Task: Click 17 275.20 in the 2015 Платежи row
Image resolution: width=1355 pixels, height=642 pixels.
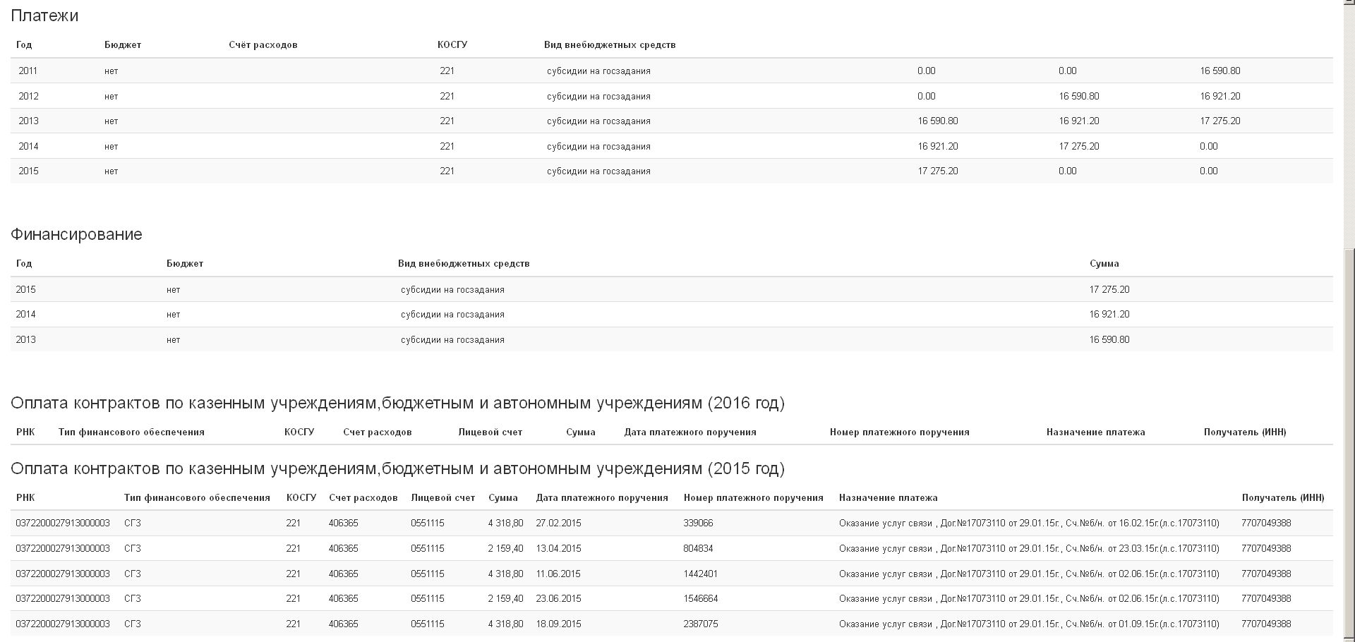Action: point(938,171)
